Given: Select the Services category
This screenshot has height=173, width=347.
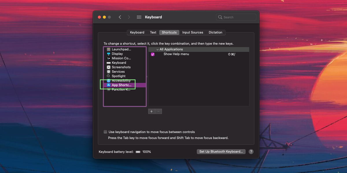Looking at the screenshot, I should (x=118, y=72).
